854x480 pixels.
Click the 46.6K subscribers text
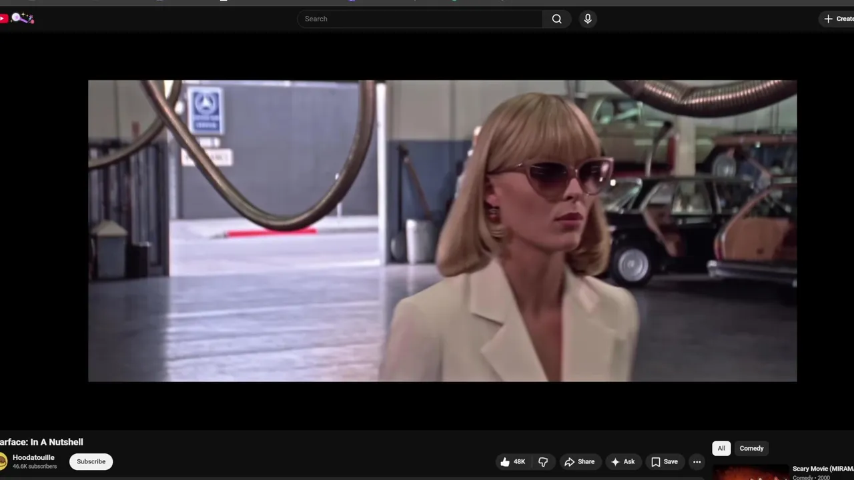click(x=35, y=467)
